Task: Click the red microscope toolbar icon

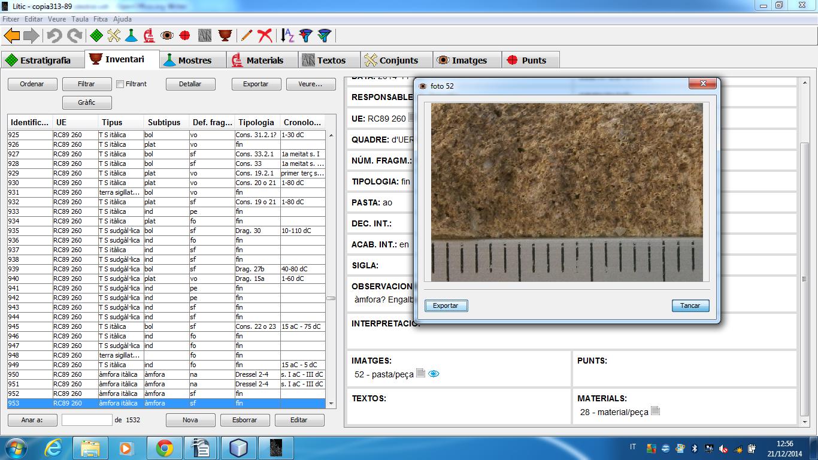Action: click(x=149, y=36)
